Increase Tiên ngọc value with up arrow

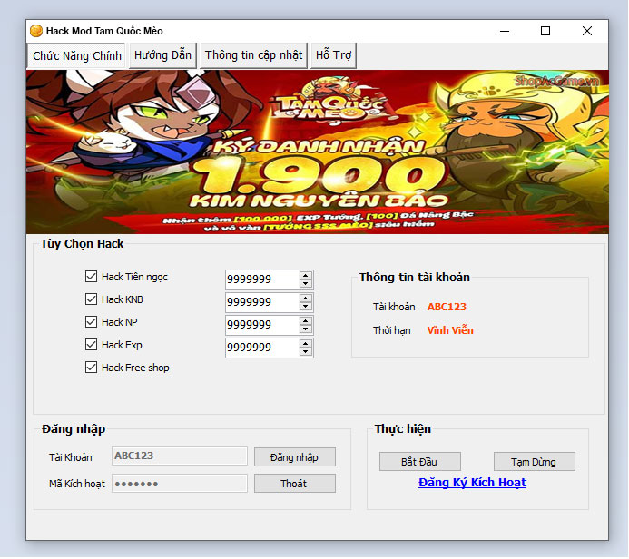pyautogui.click(x=306, y=276)
